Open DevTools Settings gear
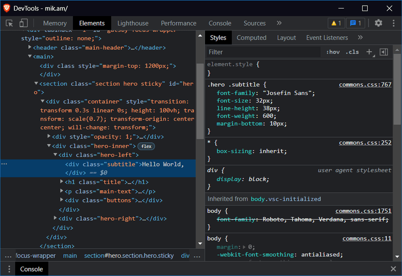Image resolution: width=402 pixels, height=276 pixels. (377, 23)
